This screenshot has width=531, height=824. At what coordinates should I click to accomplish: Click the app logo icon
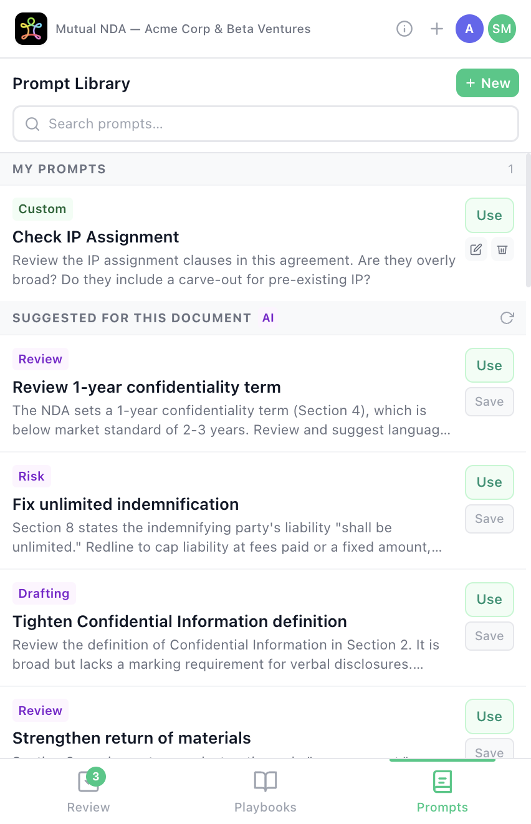click(31, 29)
